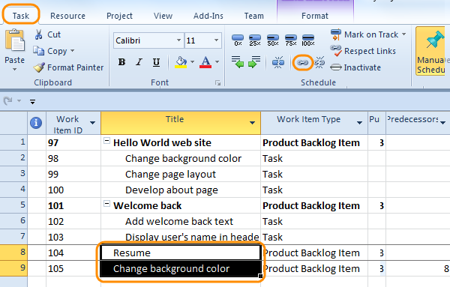Click Respect Links
Screen dimensions: 450x287
coord(363,51)
